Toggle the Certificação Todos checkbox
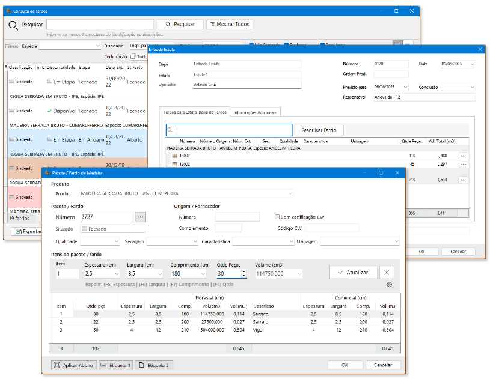The width and height of the screenshot is (490, 379). [x=133, y=56]
